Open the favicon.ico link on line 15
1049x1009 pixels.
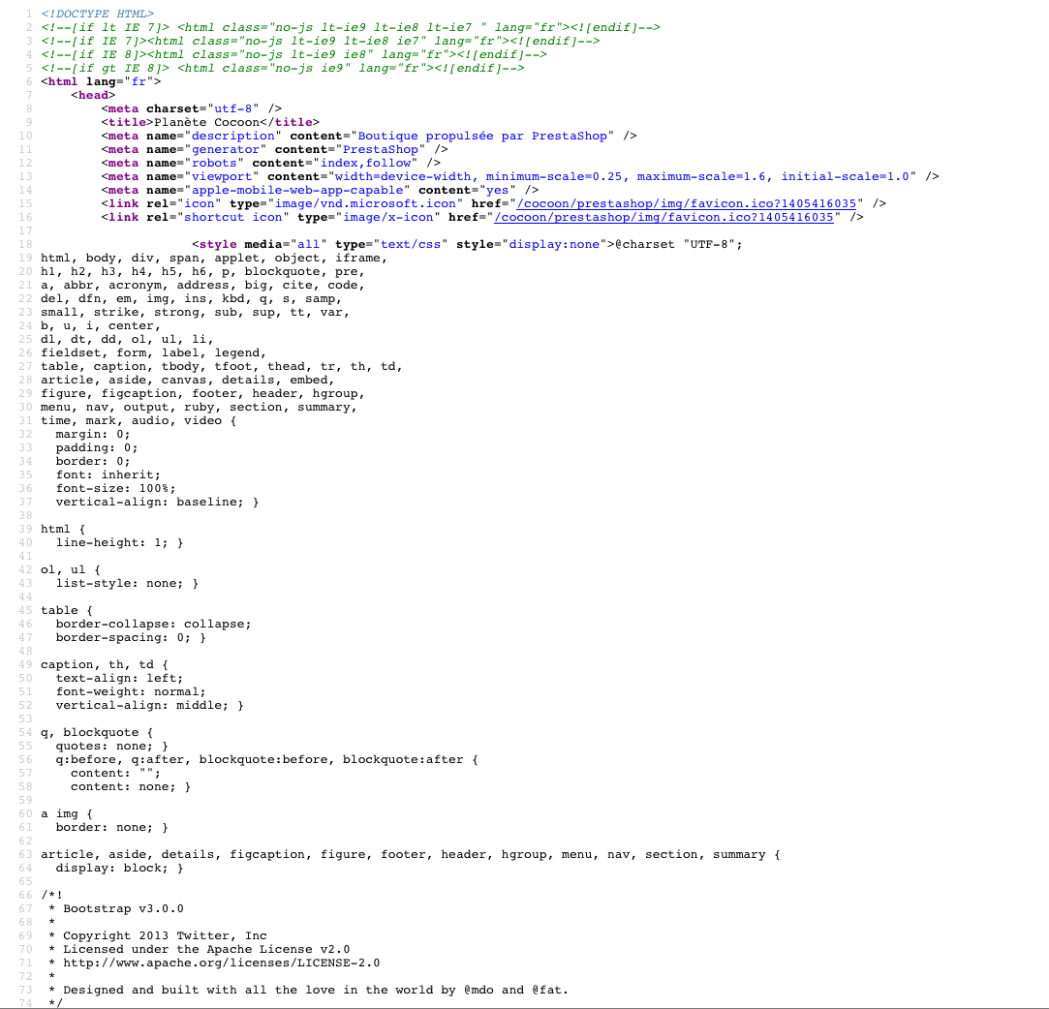[x=687, y=203]
